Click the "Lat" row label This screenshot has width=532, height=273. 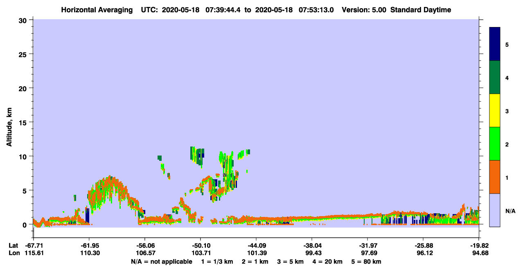click(14, 246)
